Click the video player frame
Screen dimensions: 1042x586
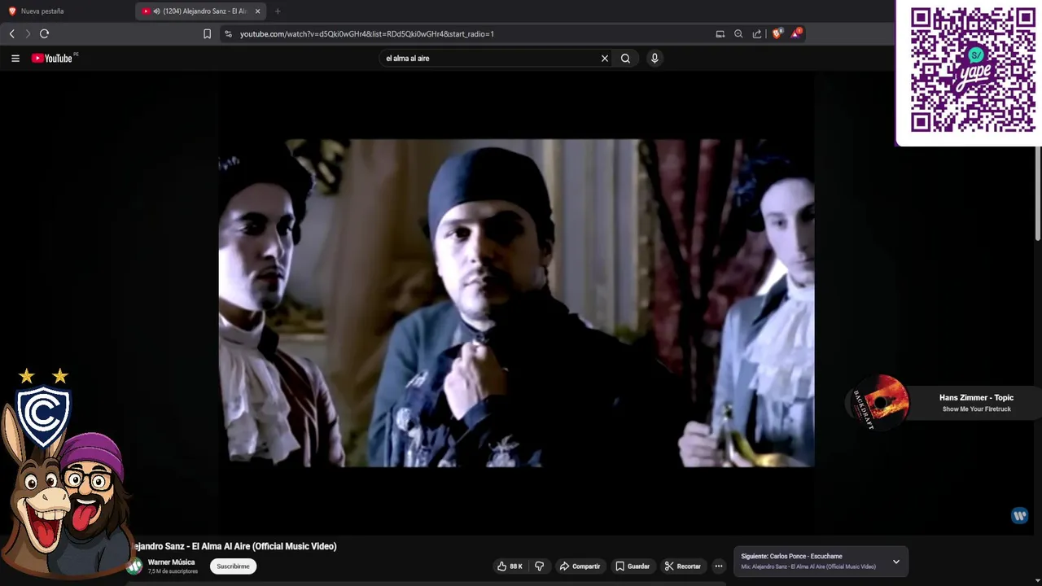(516, 303)
